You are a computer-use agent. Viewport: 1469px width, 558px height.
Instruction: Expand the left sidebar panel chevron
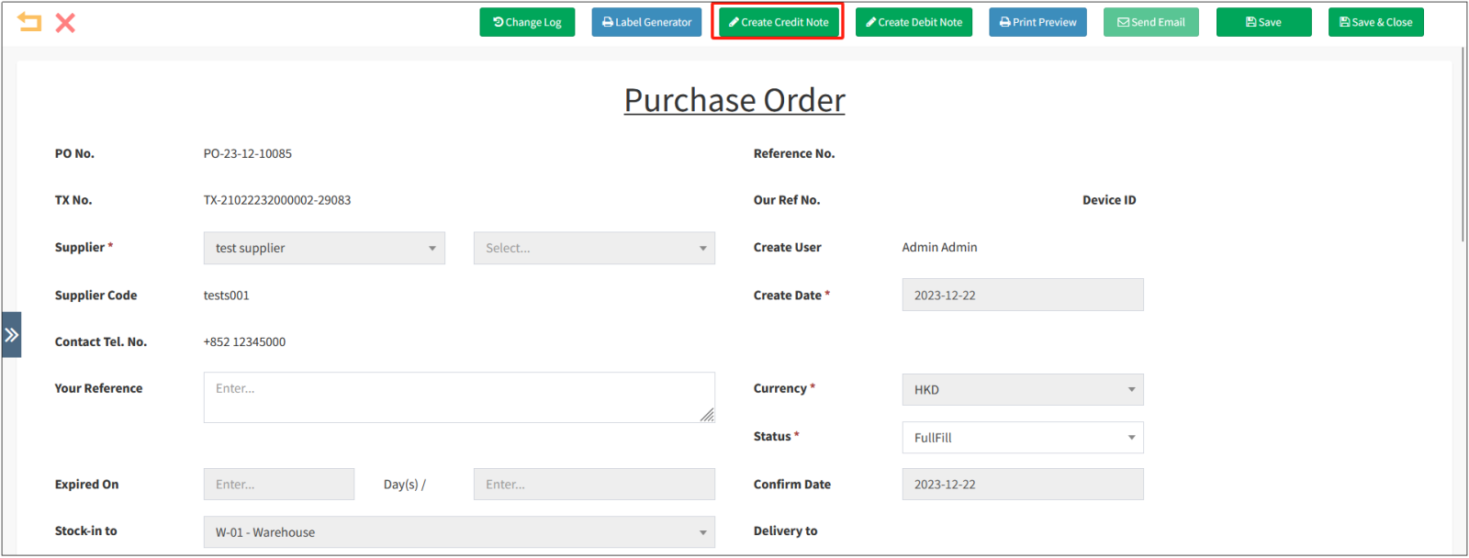pos(11,335)
